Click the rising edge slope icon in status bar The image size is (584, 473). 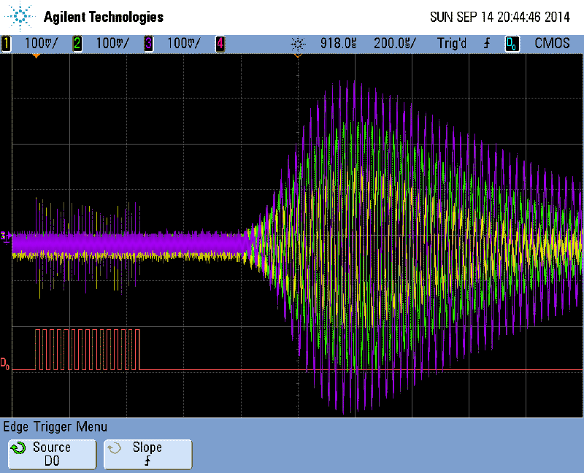[487, 44]
